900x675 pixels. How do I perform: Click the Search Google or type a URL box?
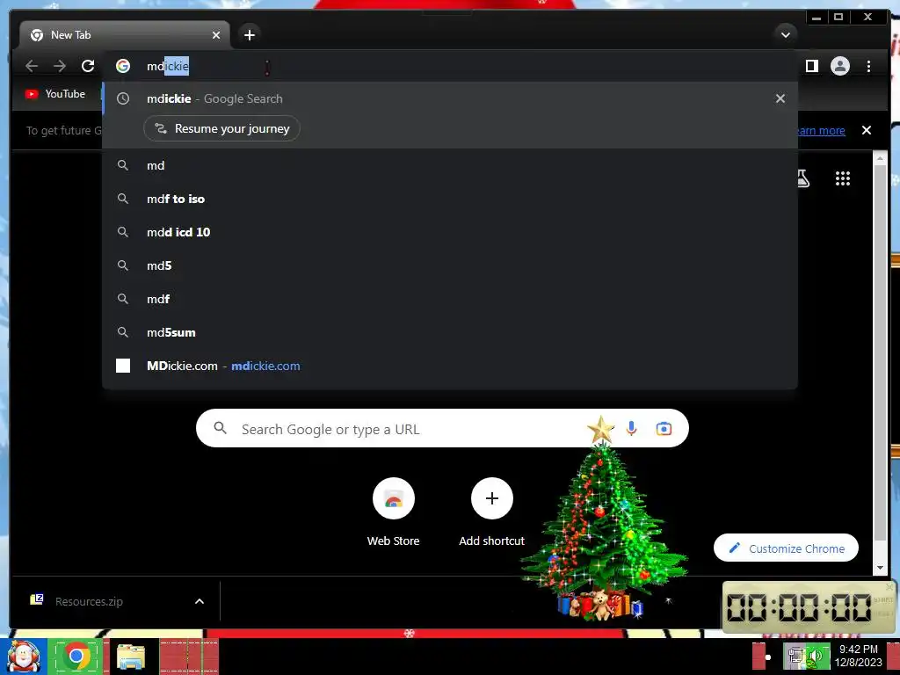(x=442, y=428)
